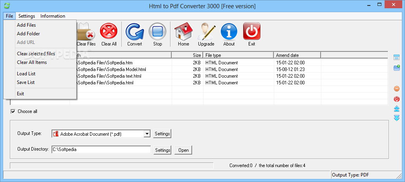
Task: Click the 15-08-12 01:23 amend date cell
Action: (290, 69)
